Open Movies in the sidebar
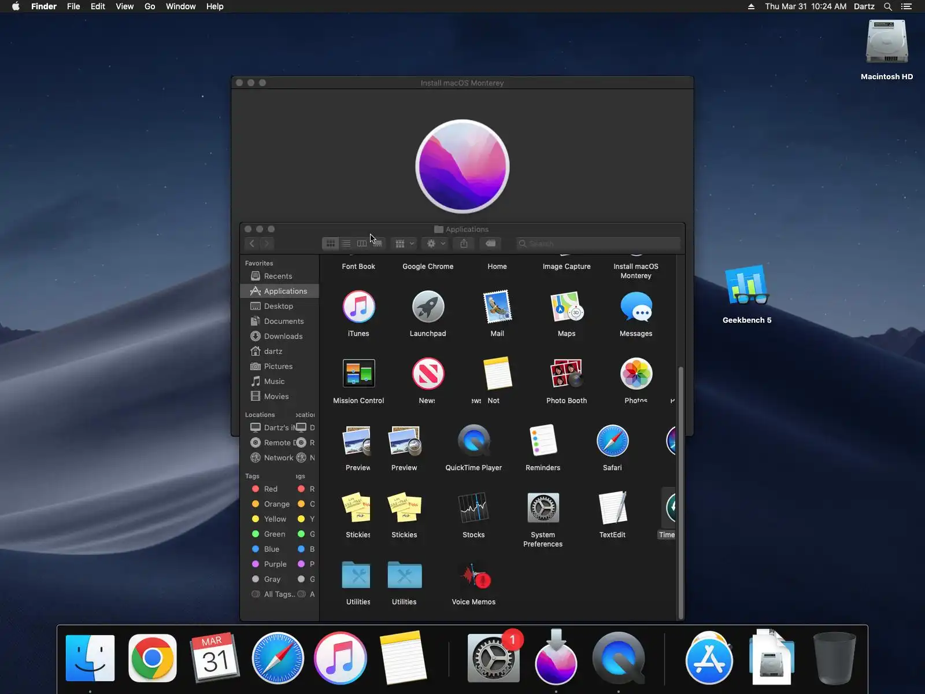925x694 pixels. (279, 396)
